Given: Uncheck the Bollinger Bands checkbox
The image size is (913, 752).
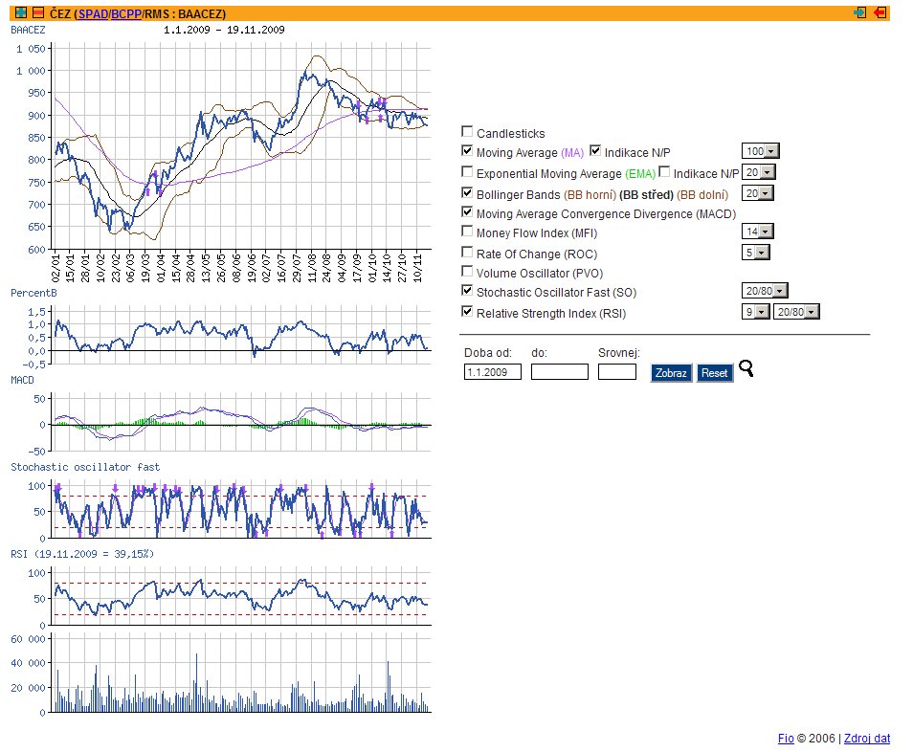Looking at the screenshot, I should pyautogui.click(x=467, y=193).
